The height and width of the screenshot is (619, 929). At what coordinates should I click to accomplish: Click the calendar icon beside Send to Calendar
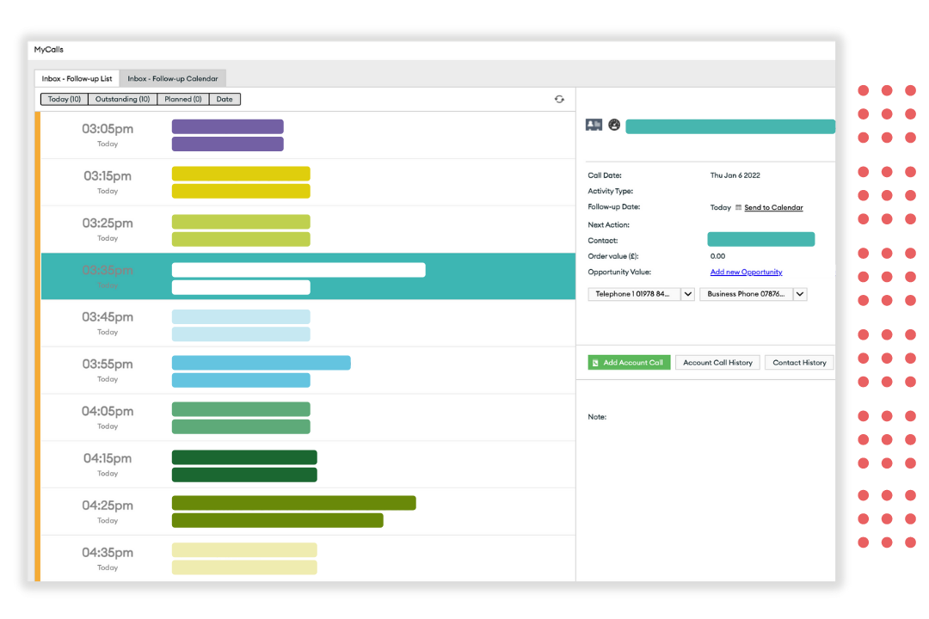(x=738, y=208)
